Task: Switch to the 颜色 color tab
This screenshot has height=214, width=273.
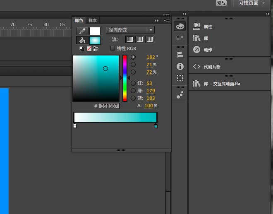Action: coord(79,21)
